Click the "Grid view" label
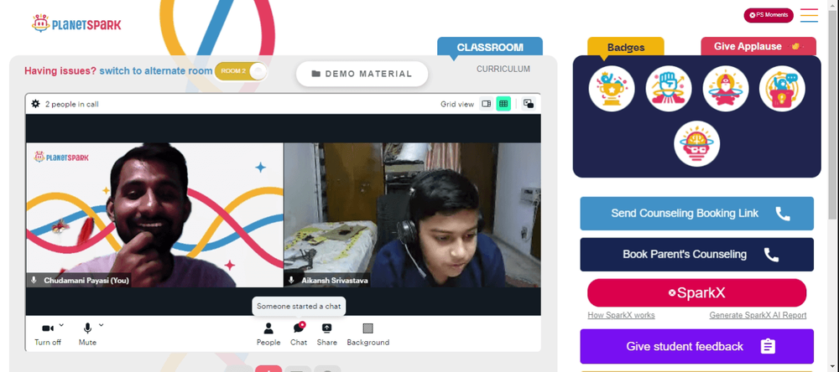Image resolution: width=839 pixels, height=372 pixels. 457,104
